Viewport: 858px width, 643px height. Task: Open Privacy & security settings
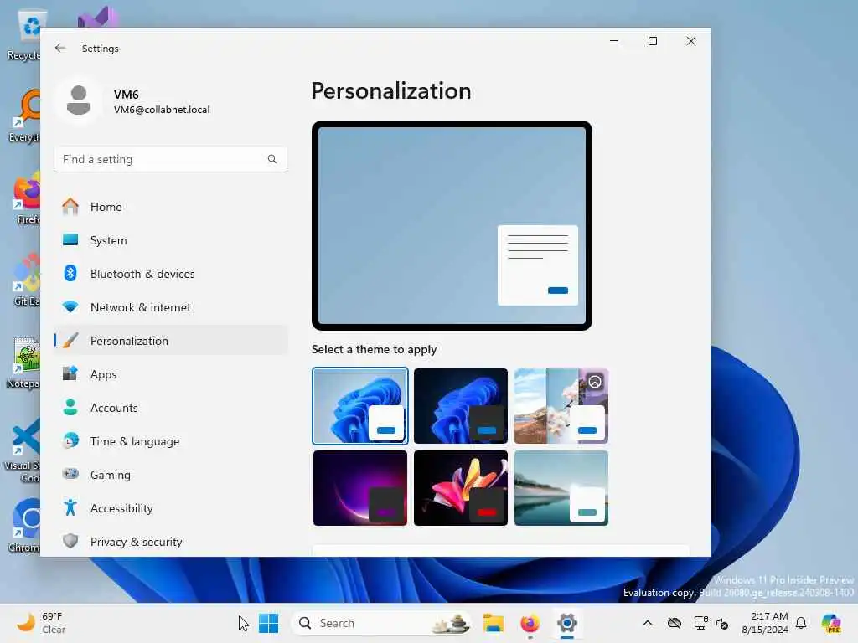171,542
